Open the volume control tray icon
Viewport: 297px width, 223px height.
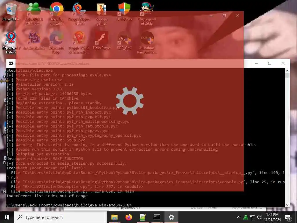point(259,217)
